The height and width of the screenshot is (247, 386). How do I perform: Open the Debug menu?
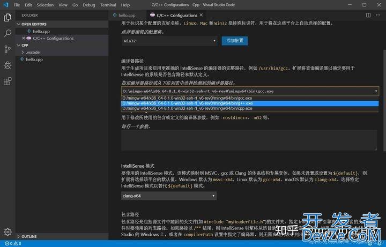click(x=89, y=5)
